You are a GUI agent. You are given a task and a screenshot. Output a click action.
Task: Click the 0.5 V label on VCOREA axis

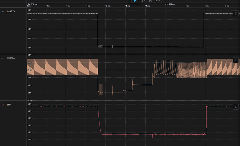coord(29,85)
